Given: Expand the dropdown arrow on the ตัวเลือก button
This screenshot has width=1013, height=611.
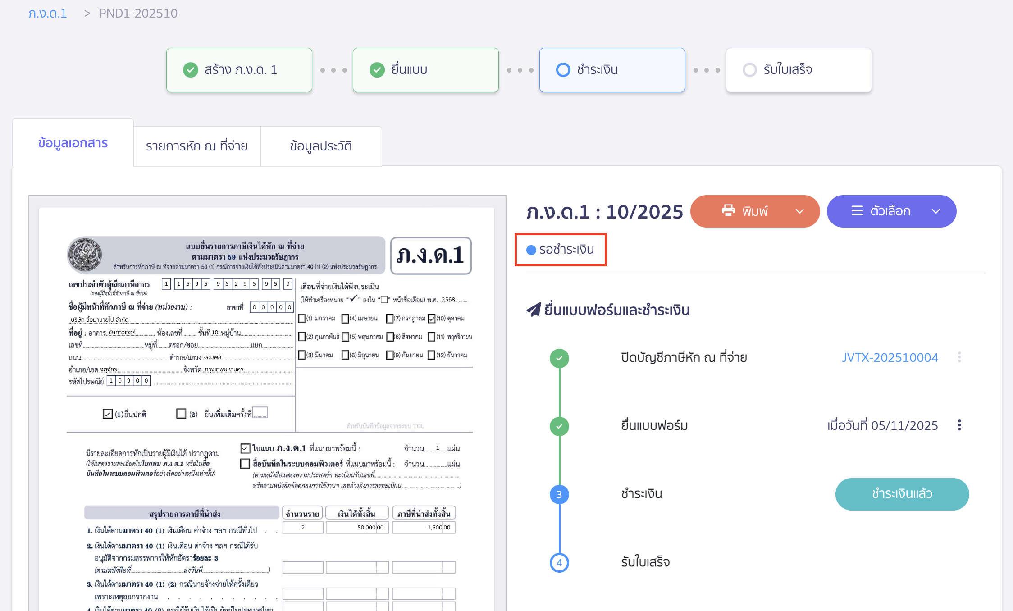Looking at the screenshot, I should (x=936, y=211).
